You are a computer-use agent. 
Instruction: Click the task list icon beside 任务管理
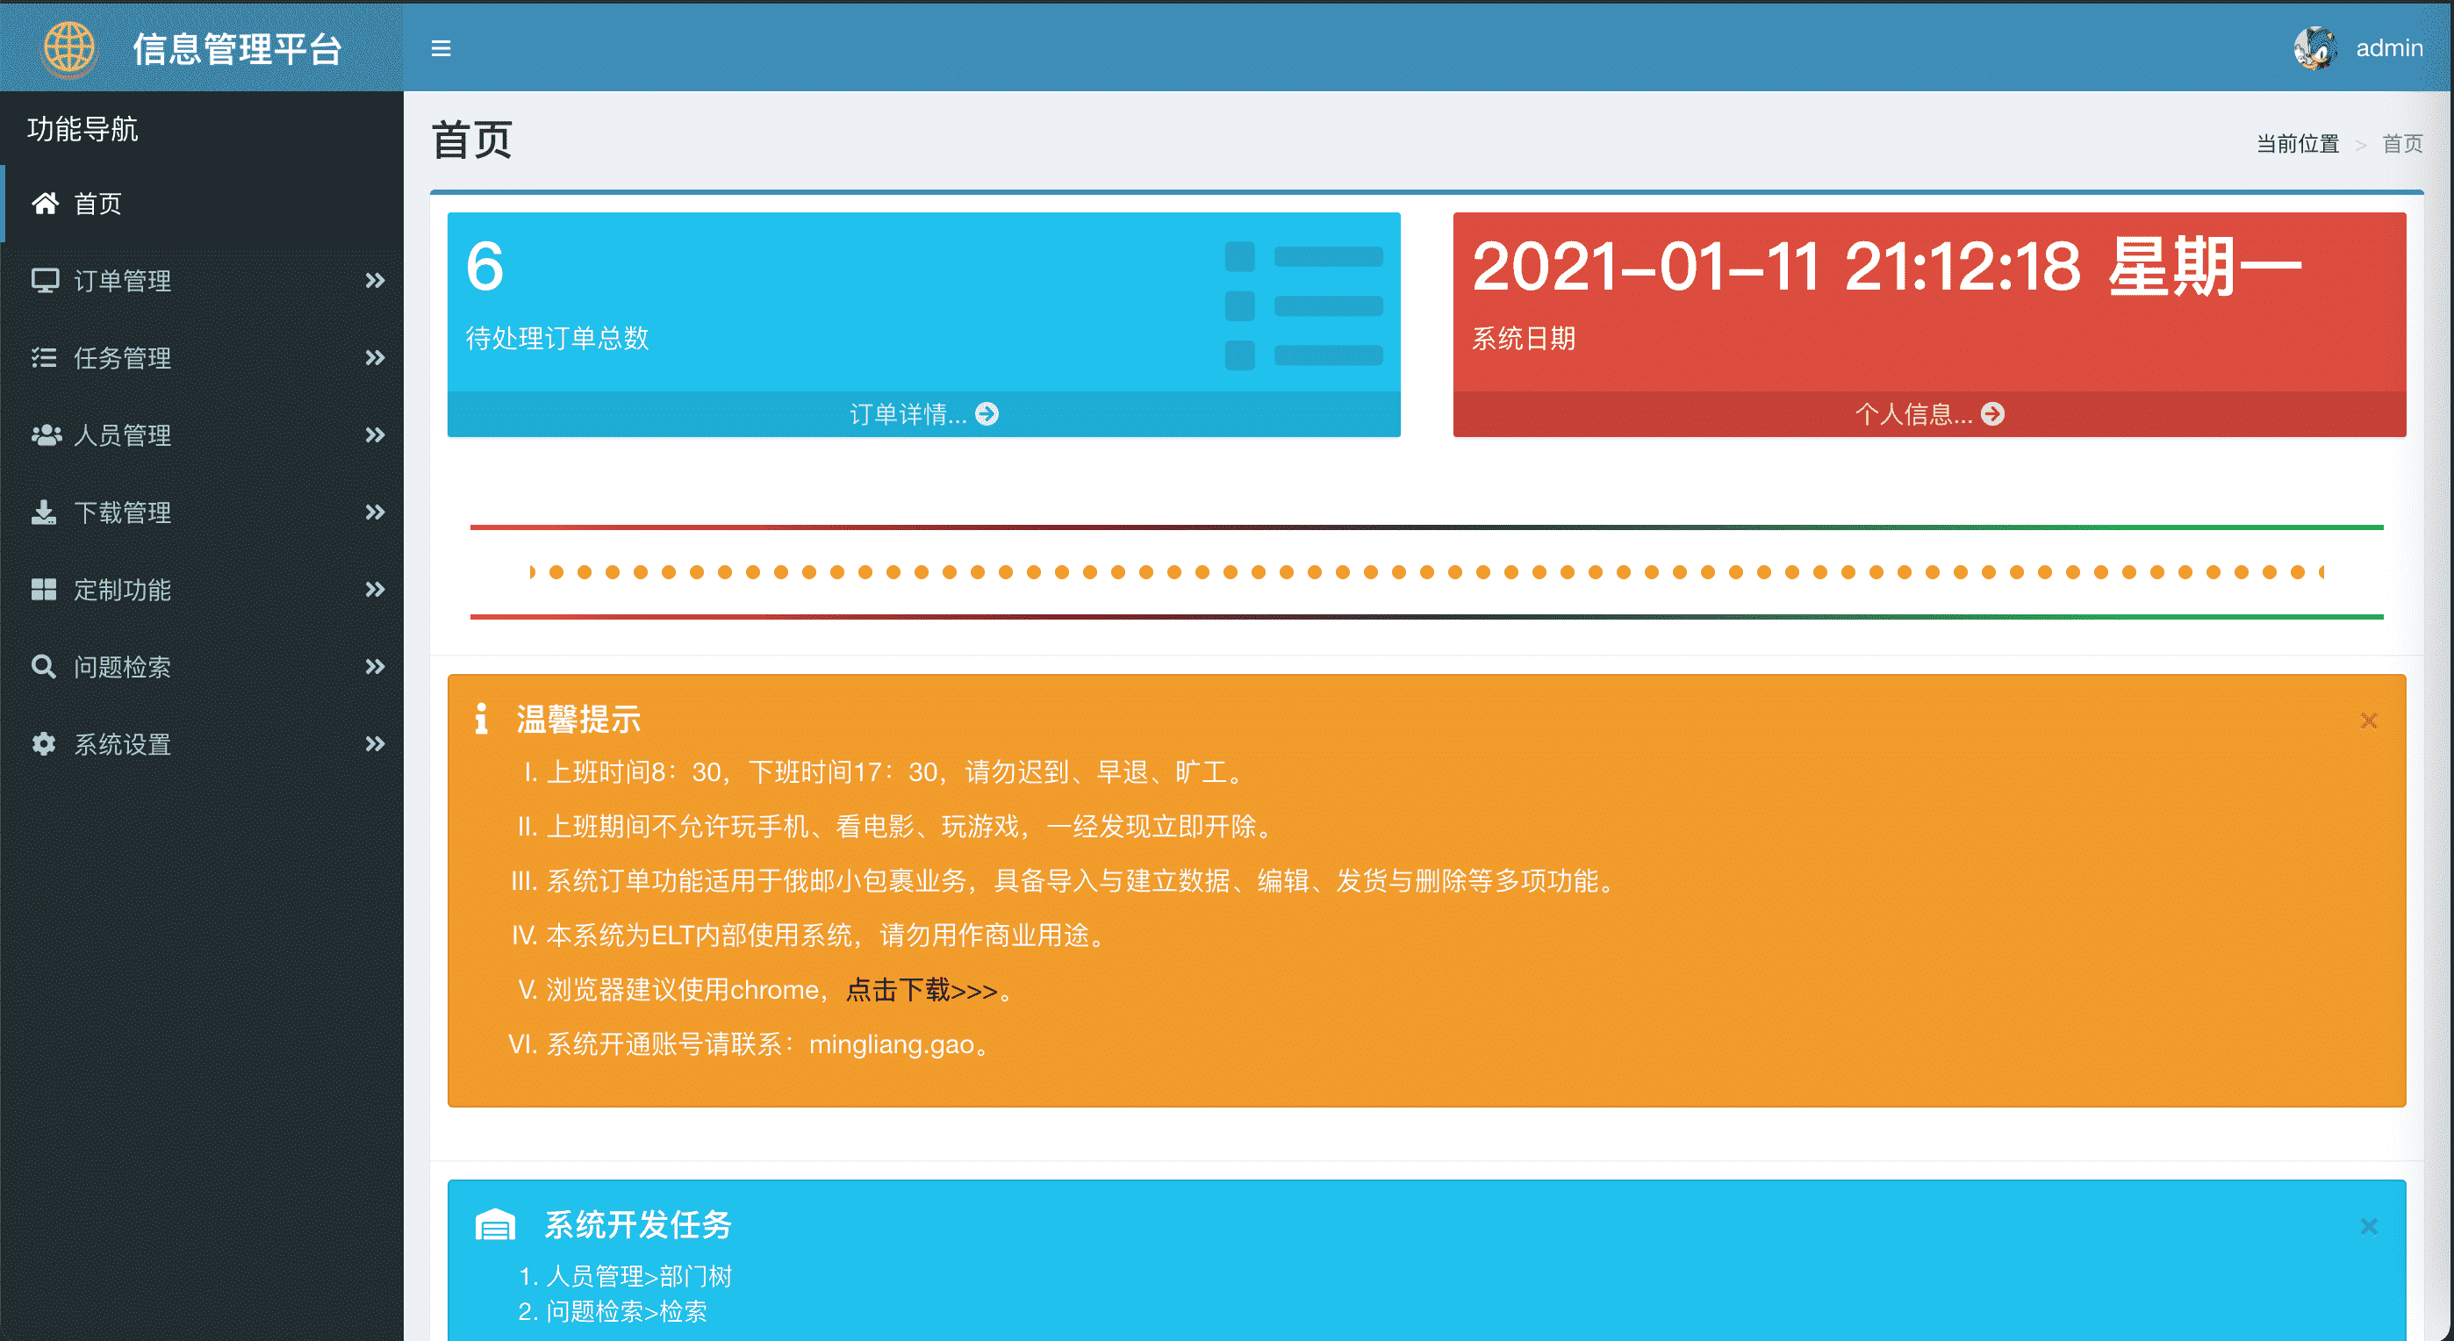pyautogui.click(x=45, y=357)
